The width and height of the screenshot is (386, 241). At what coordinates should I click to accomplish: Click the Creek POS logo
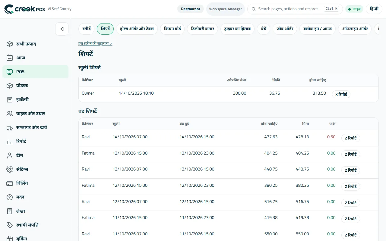pos(25,9)
